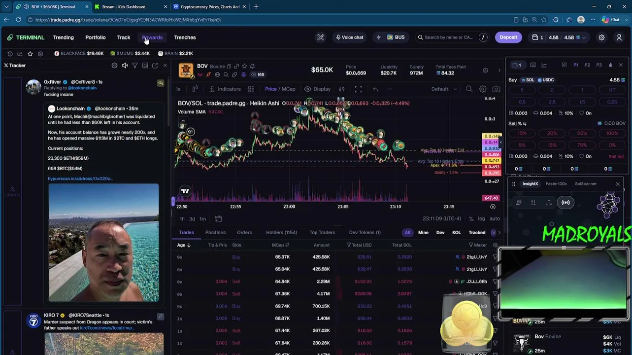Set a BOV price alert bell

(x=252, y=66)
